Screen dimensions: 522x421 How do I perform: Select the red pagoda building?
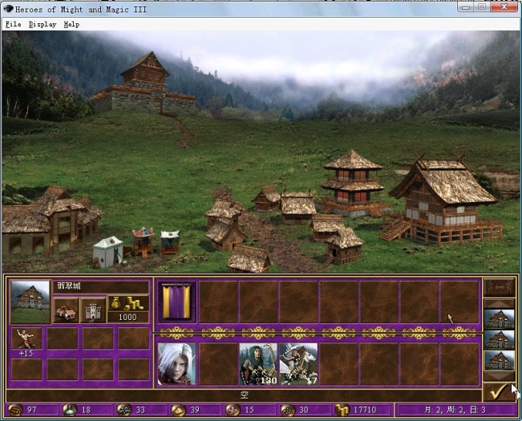[352, 181]
